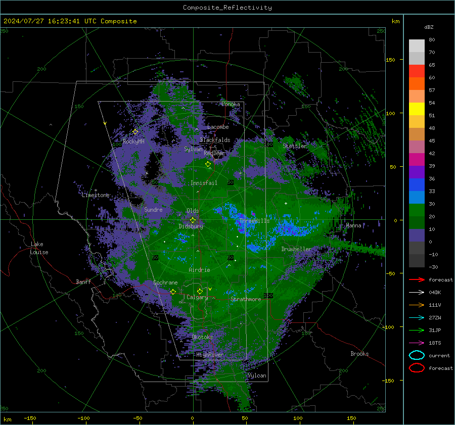
Task: Click the red forecast arrow in the legend
Action: click(x=417, y=279)
